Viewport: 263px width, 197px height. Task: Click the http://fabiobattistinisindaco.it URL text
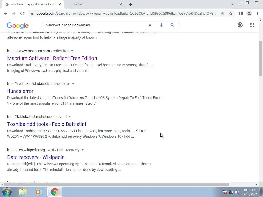31,117
